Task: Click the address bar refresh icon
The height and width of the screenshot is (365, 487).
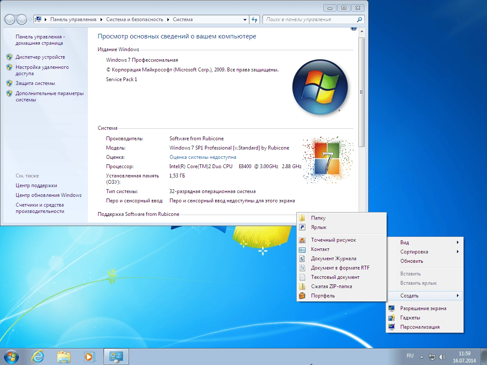Action: (254, 19)
